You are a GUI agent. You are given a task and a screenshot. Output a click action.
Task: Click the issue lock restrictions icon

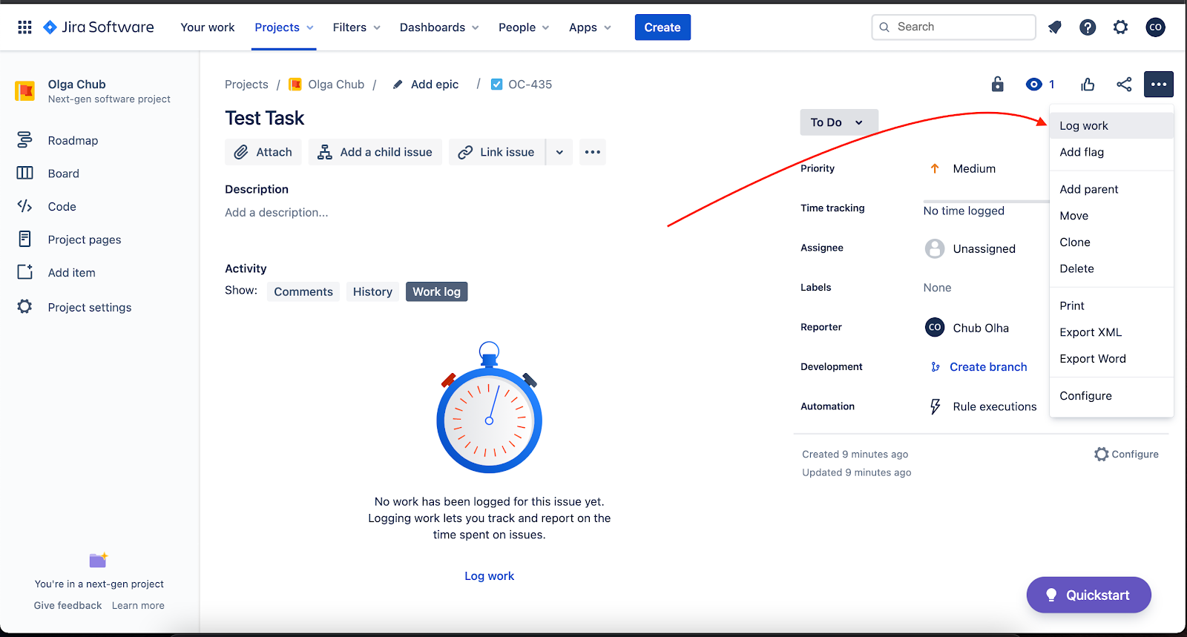point(998,85)
